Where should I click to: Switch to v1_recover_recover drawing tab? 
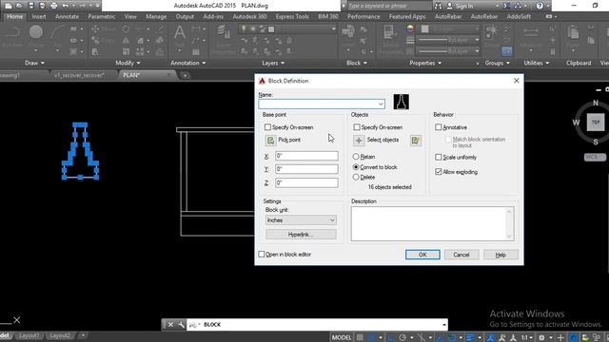pos(79,75)
